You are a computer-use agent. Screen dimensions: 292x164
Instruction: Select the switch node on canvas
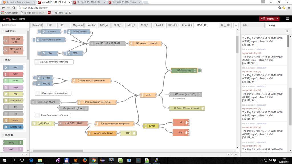coord(151,126)
